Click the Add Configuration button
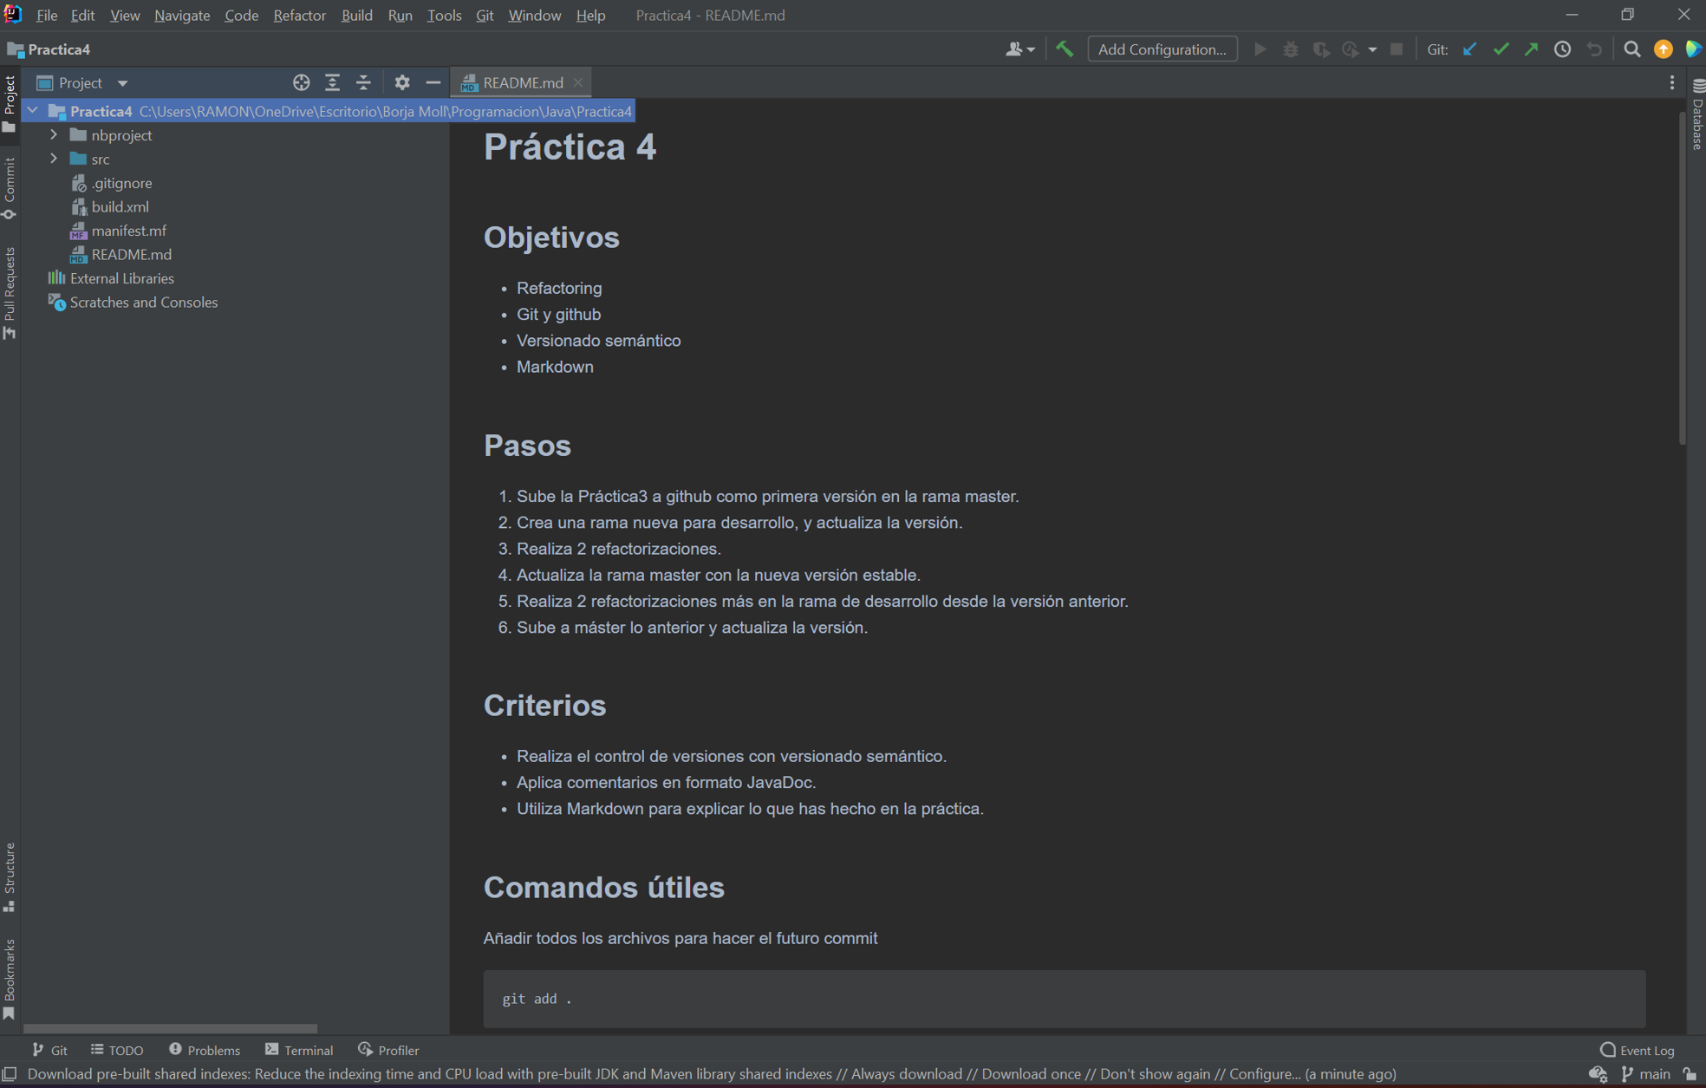The image size is (1706, 1088). point(1162,49)
